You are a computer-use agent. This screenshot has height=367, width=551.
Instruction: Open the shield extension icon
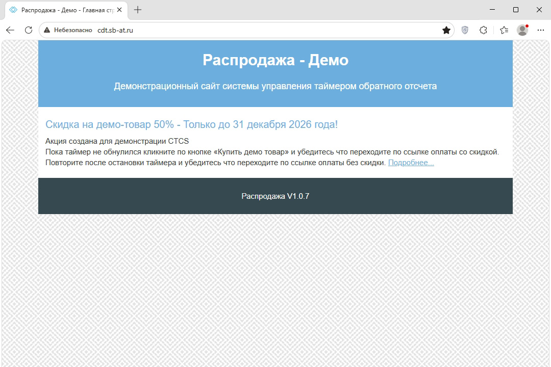pos(465,30)
